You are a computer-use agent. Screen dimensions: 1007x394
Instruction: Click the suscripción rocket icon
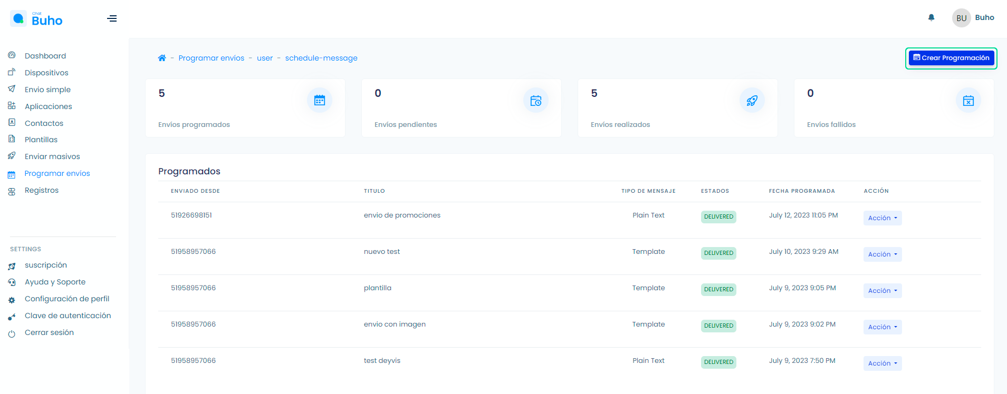(12, 266)
